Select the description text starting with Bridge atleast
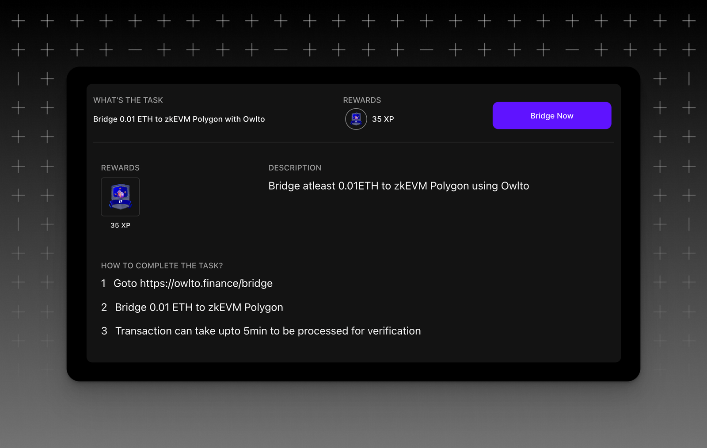 398,186
